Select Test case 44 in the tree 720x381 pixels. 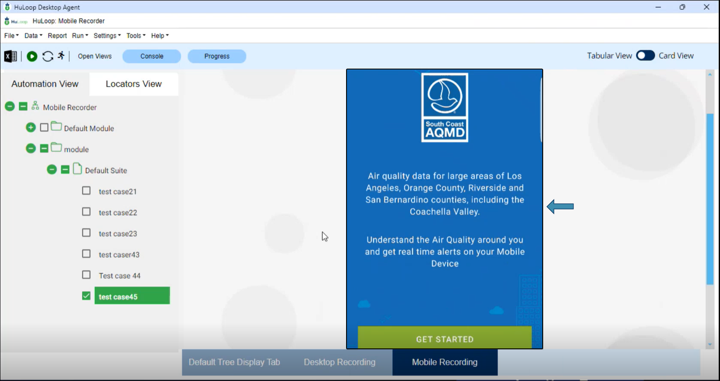tap(120, 276)
